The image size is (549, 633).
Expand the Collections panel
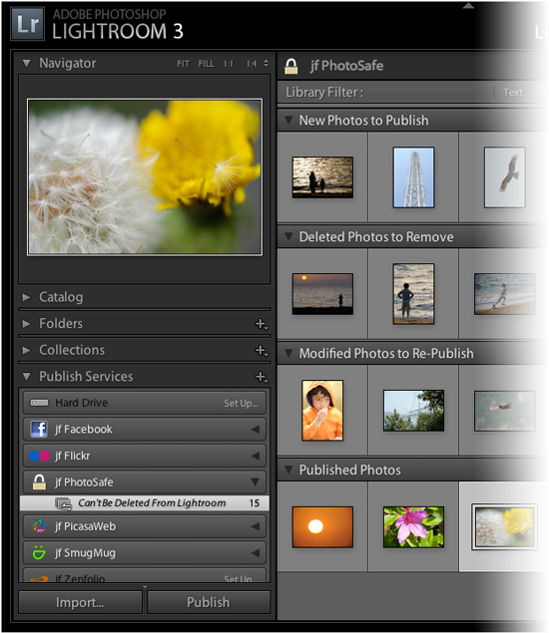click(x=27, y=351)
